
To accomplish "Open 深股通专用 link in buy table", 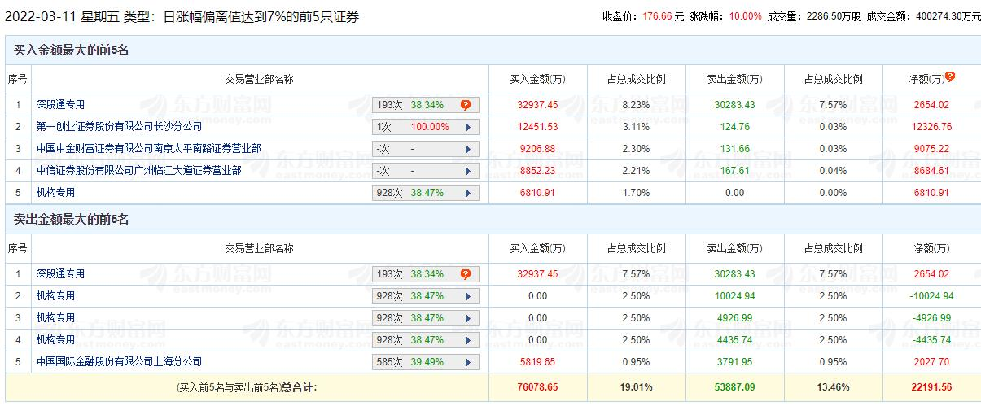I will tap(60, 105).
